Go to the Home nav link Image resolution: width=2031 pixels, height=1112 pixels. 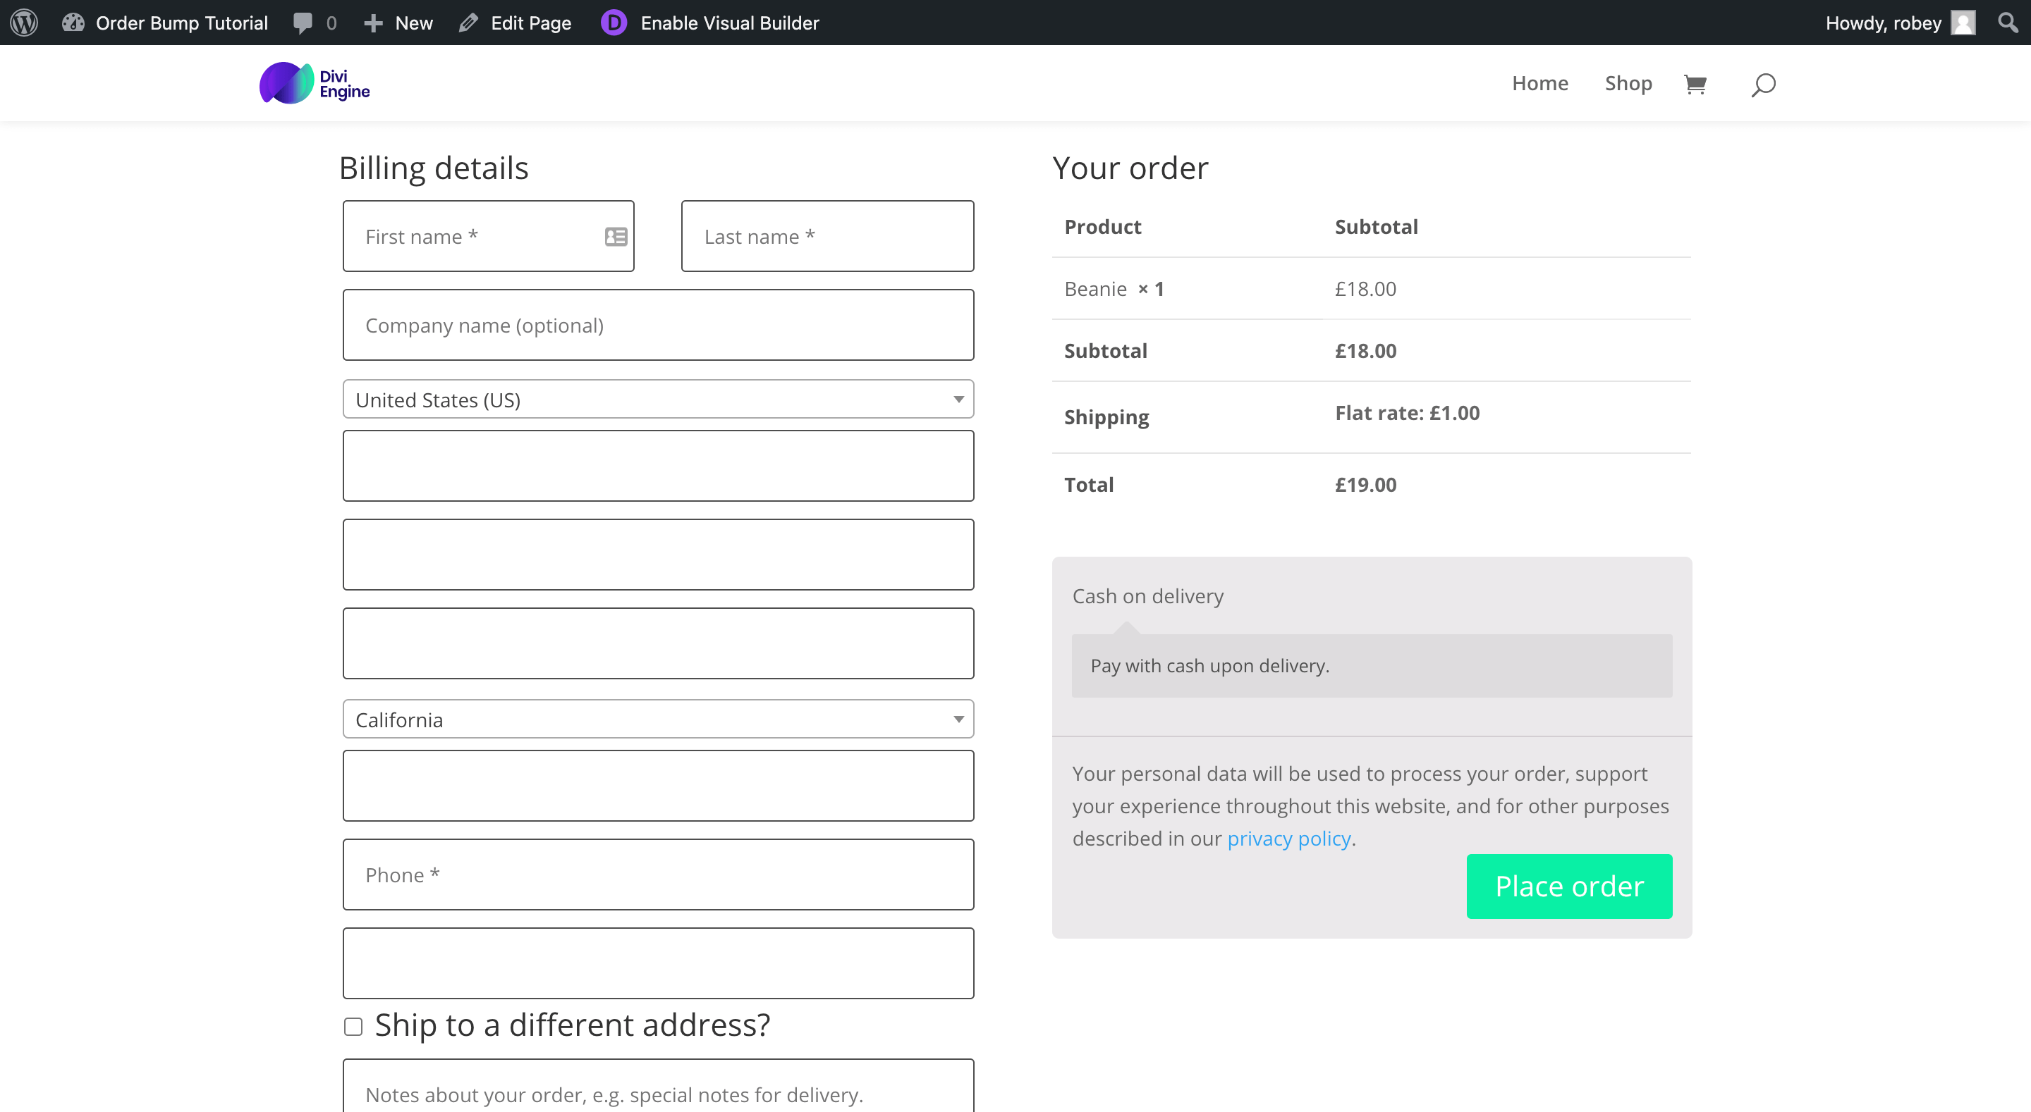pyautogui.click(x=1539, y=84)
